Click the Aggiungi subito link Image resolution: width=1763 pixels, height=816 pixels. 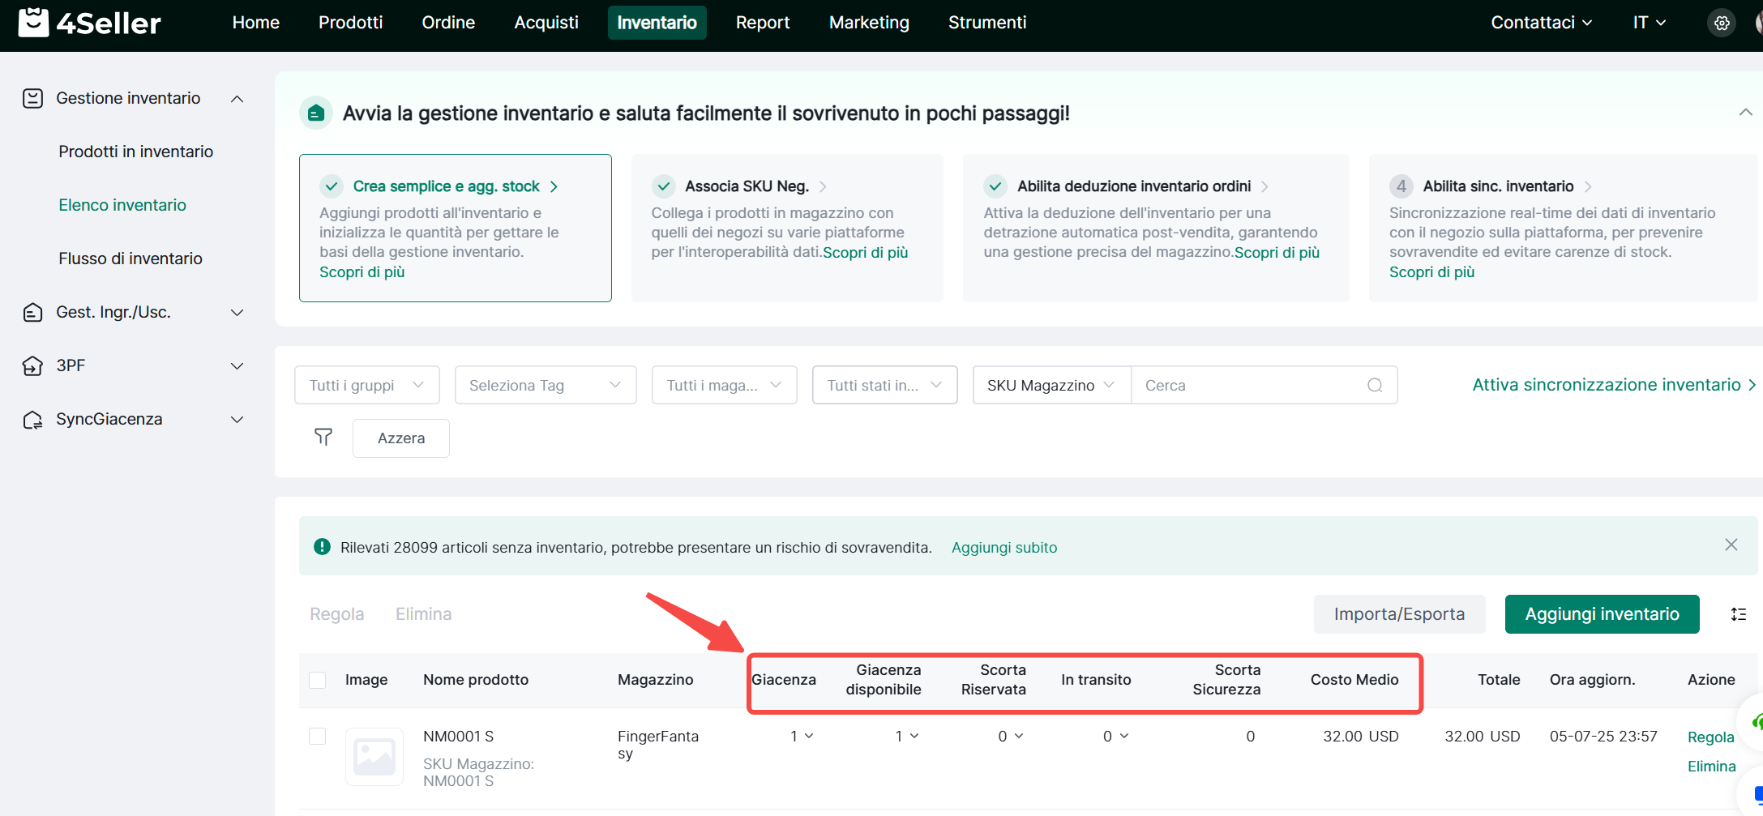pos(1003,548)
